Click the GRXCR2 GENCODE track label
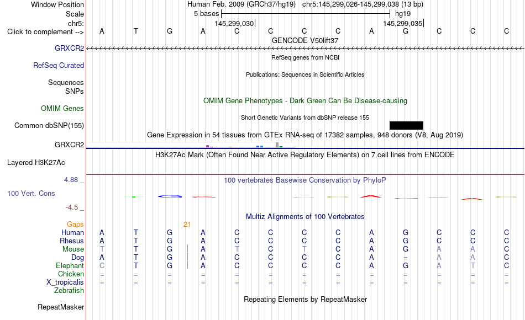Image resolution: width=525 pixels, height=320 pixels. 69,48
